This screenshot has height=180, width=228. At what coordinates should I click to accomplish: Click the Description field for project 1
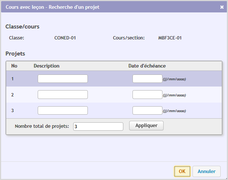tap(63, 79)
